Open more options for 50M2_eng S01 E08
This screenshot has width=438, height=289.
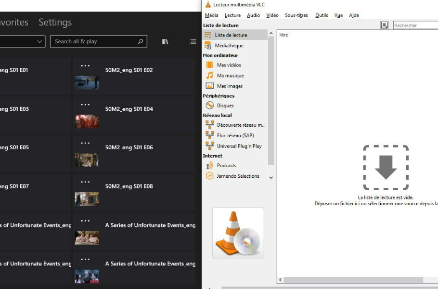85,182
